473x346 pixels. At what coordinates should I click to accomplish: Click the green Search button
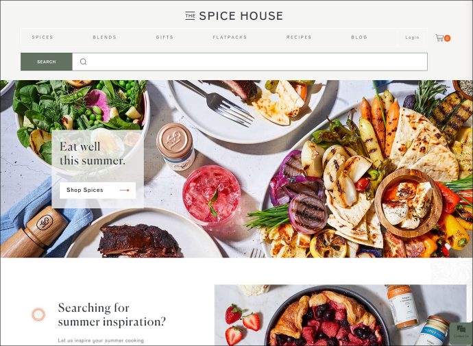[47, 62]
